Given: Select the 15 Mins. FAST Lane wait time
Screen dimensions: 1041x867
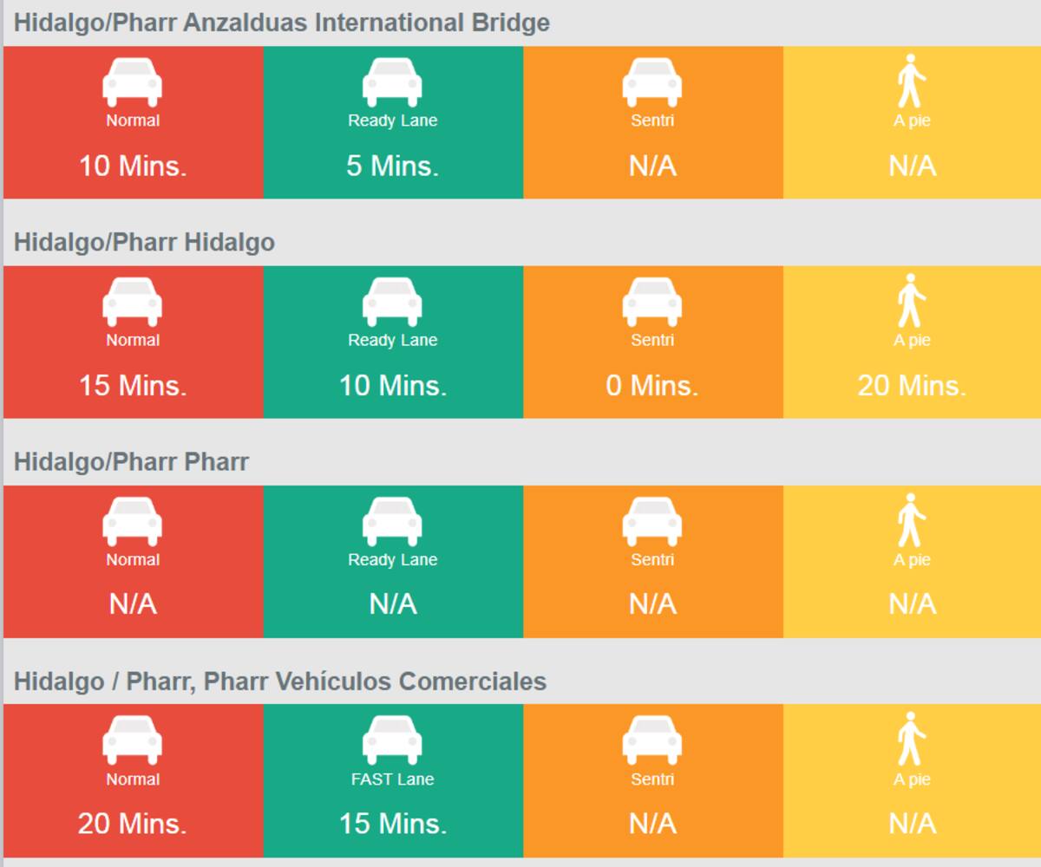Looking at the screenshot, I should coord(393,824).
